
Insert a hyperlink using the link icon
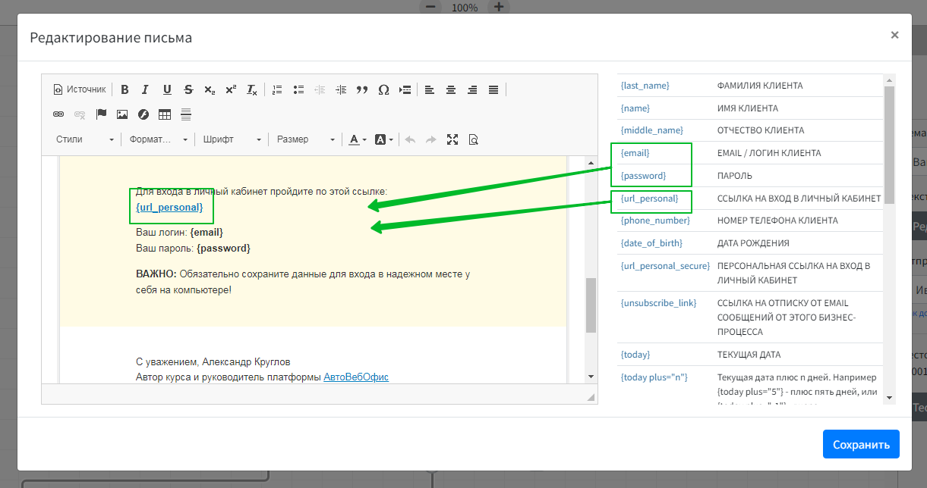click(58, 114)
